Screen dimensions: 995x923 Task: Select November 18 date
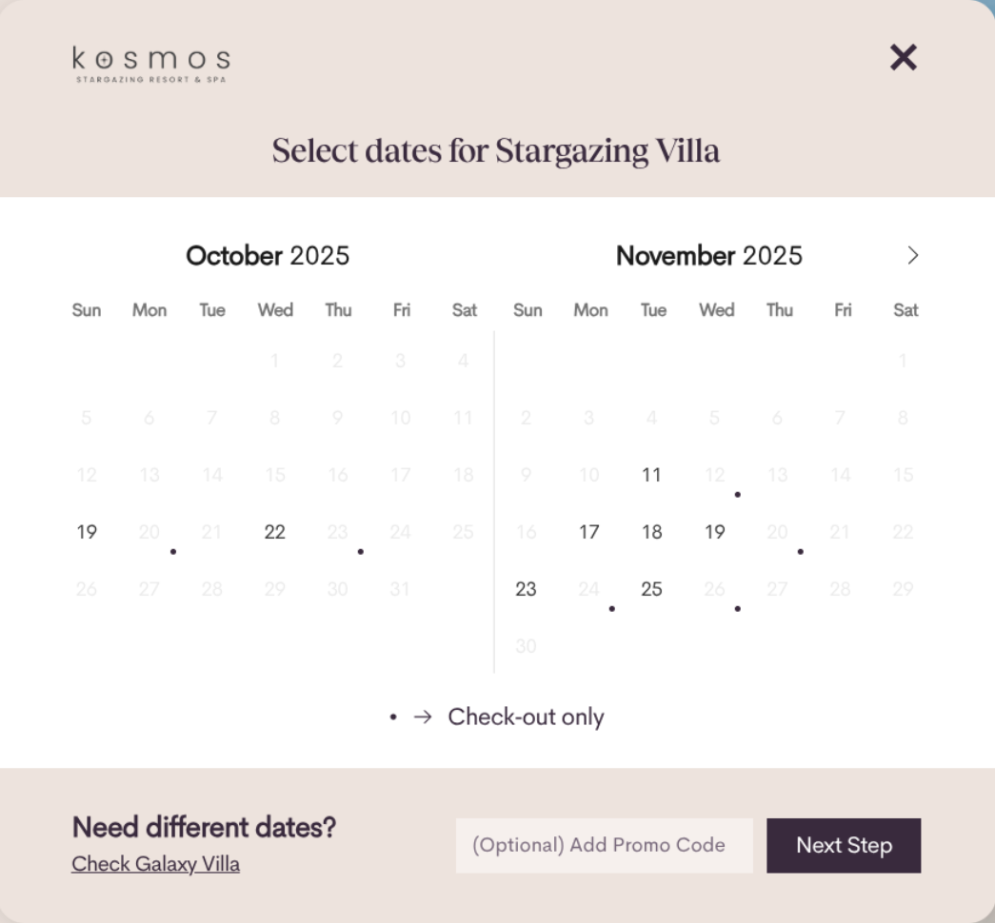[x=652, y=532]
